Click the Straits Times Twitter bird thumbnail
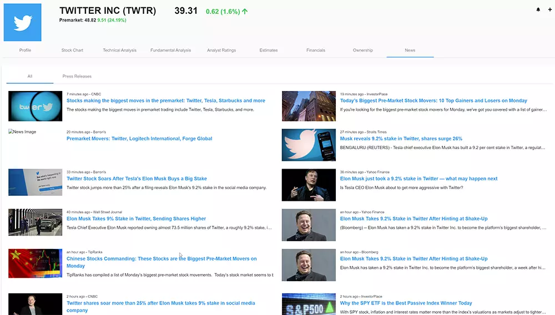This screenshot has width=555, height=315. point(309,145)
